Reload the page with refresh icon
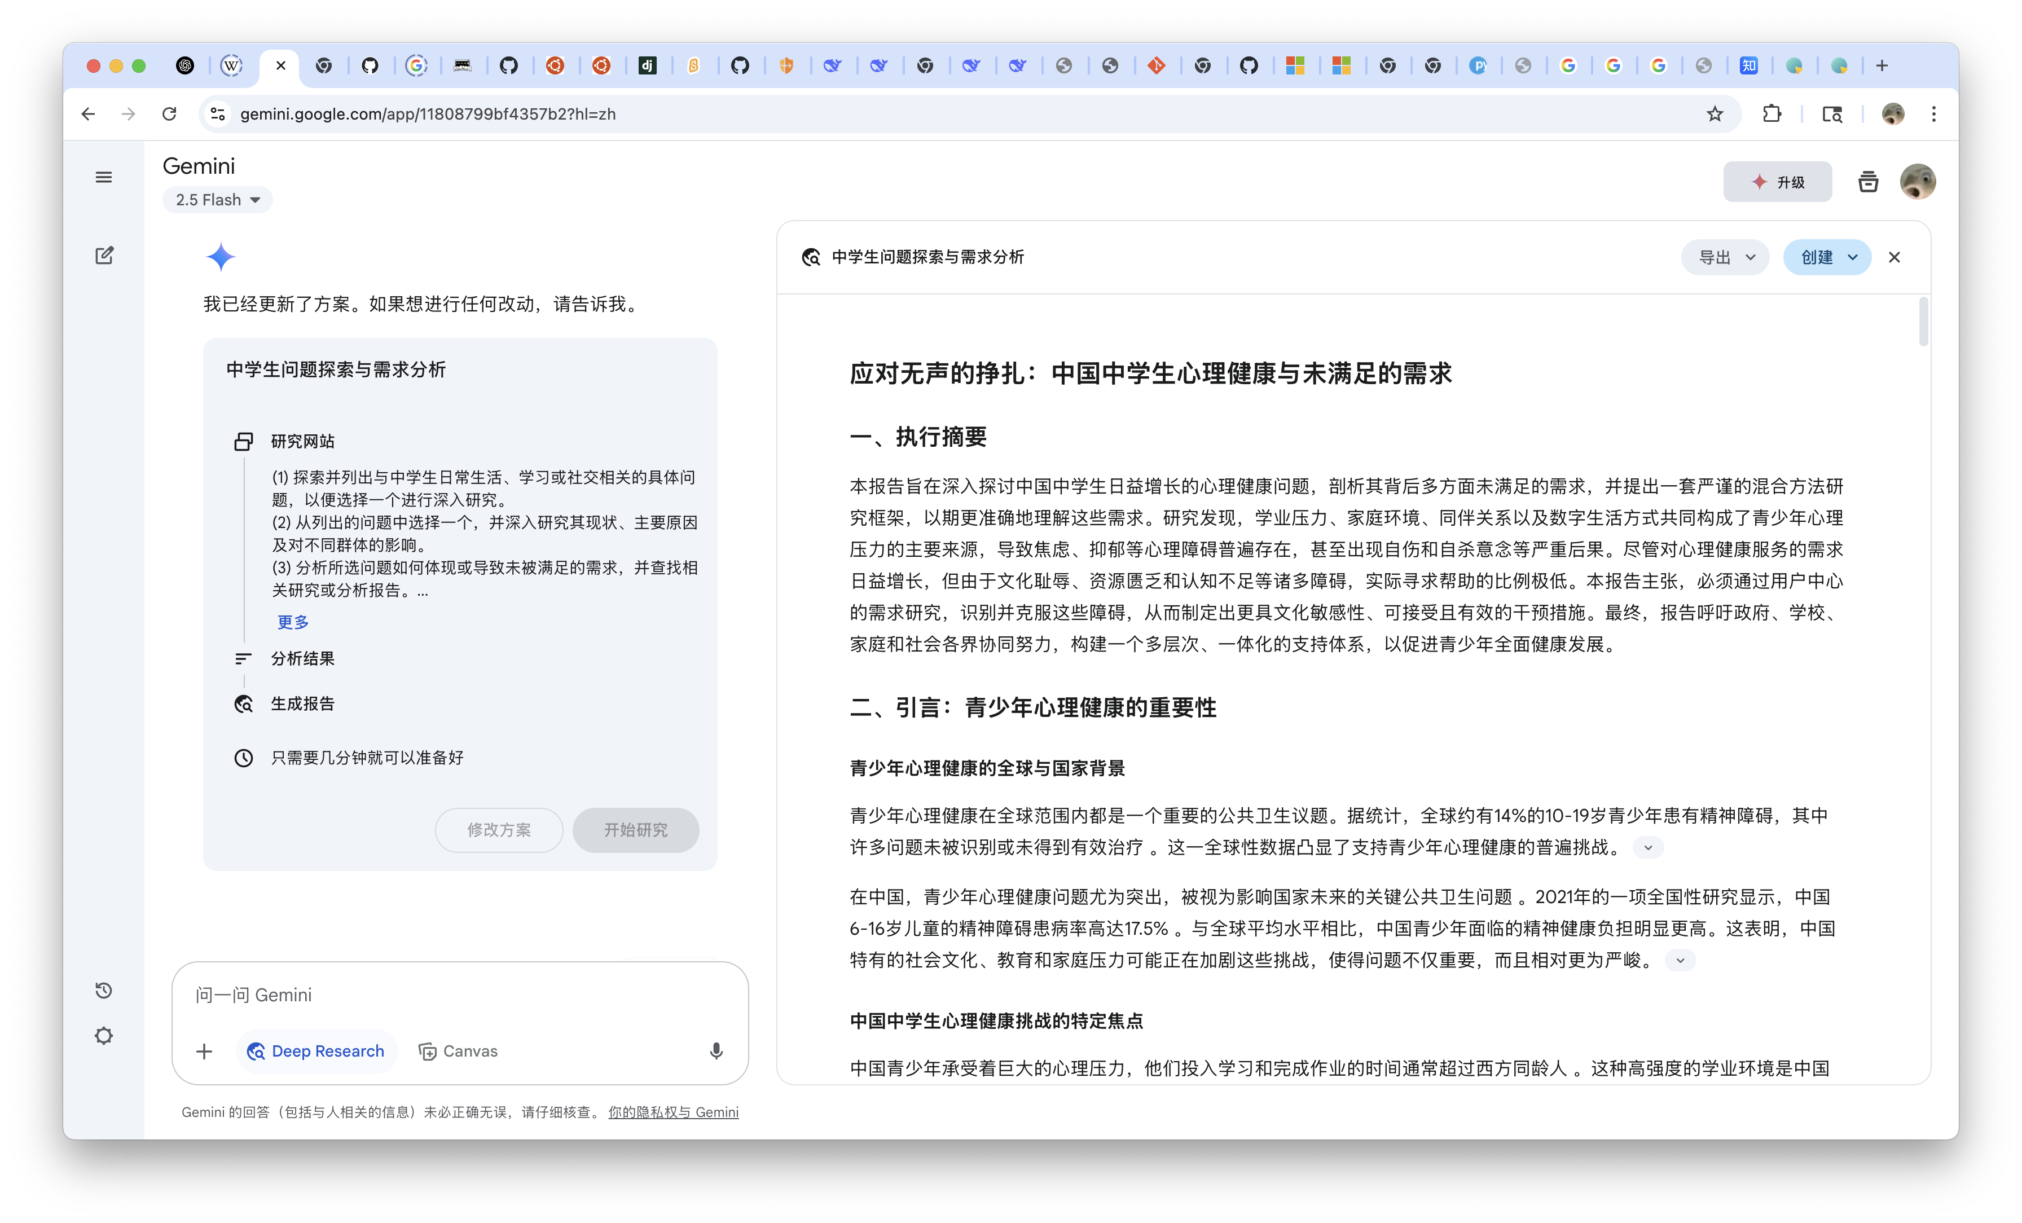The image size is (2022, 1223). coord(170,114)
